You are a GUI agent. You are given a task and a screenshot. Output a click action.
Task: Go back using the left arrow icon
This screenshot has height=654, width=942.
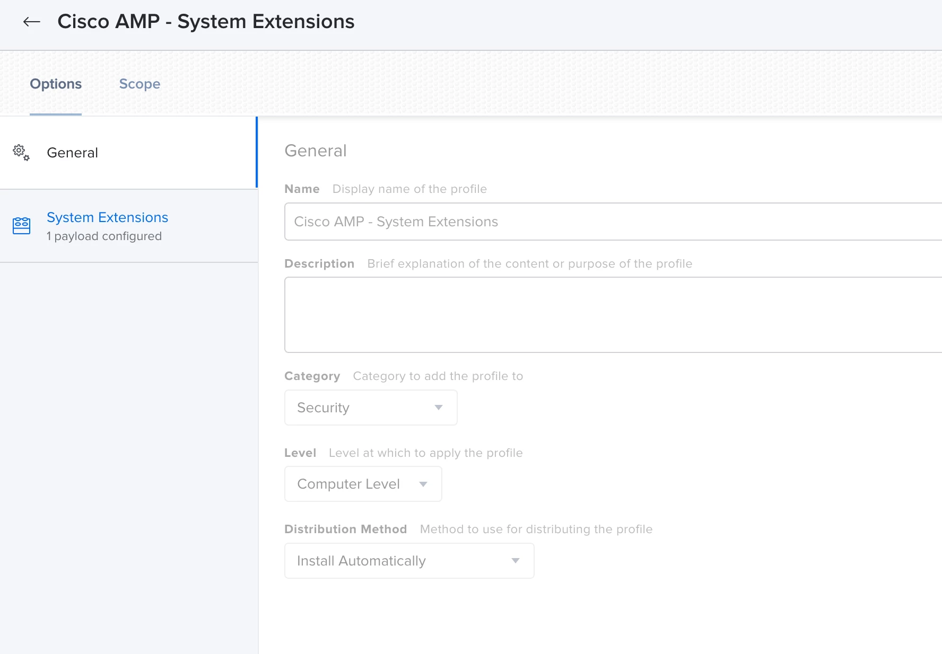point(32,22)
